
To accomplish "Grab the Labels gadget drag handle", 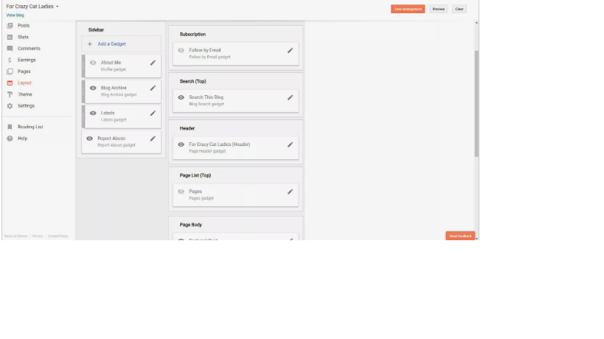I will coord(83,116).
